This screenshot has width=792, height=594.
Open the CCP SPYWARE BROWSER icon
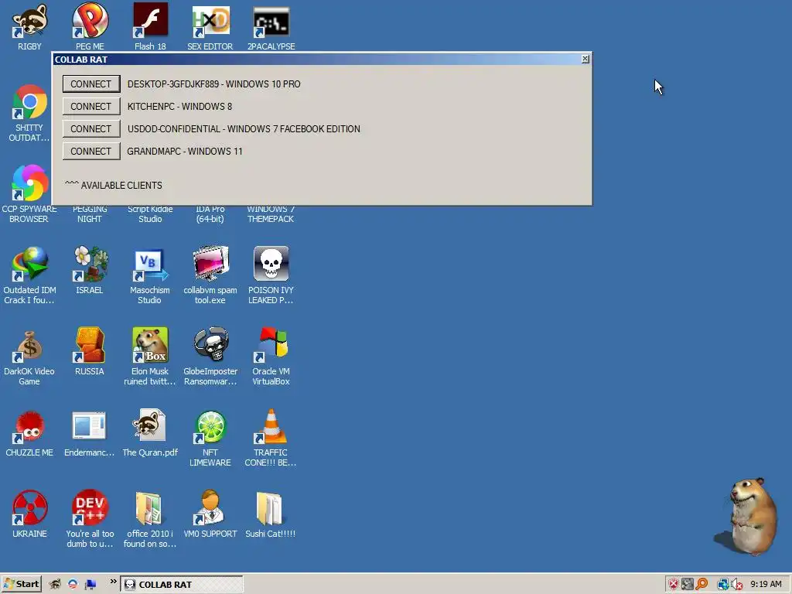coord(30,183)
